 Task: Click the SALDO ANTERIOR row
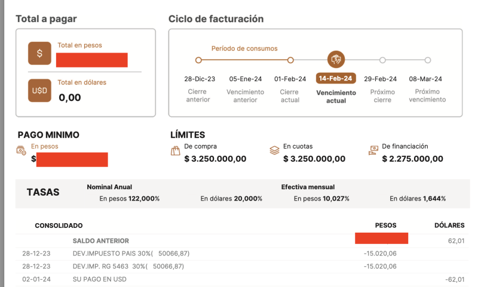click(x=100, y=240)
